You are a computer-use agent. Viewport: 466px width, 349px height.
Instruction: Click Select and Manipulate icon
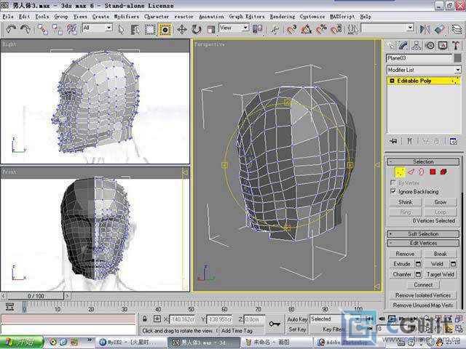[x=275, y=29]
